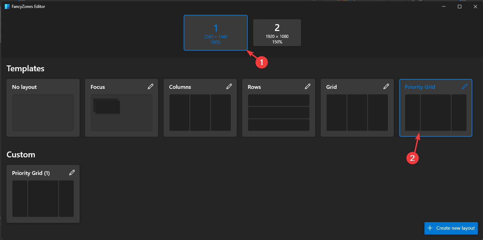Screen dimensions: 483x240
Task: Apply the Rows template preview
Action: pyautogui.click(x=279, y=113)
